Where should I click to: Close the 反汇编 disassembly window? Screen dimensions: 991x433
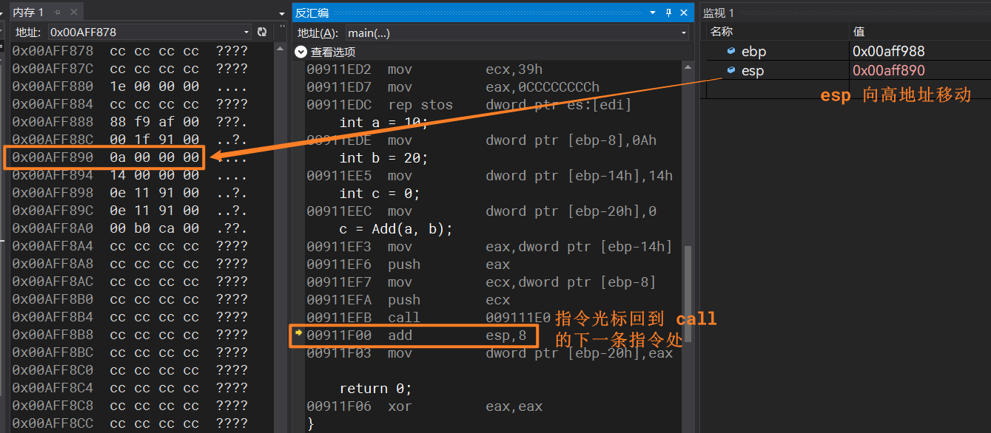coord(685,13)
